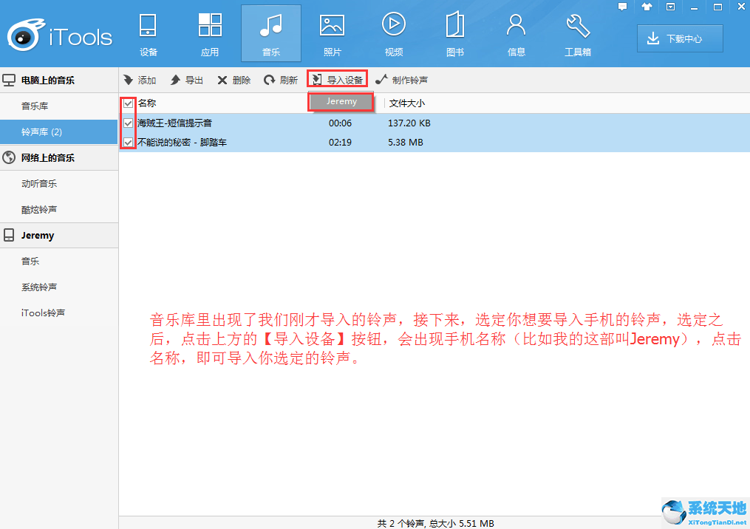Collapse the 电脑上的音乐 sidebar group
750x529 pixels.
pyautogui.click(x=47, y=80)
